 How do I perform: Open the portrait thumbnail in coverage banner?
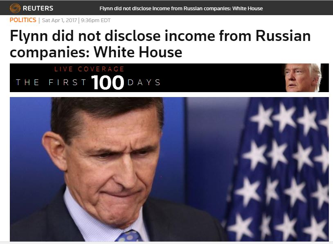(303, 78)
